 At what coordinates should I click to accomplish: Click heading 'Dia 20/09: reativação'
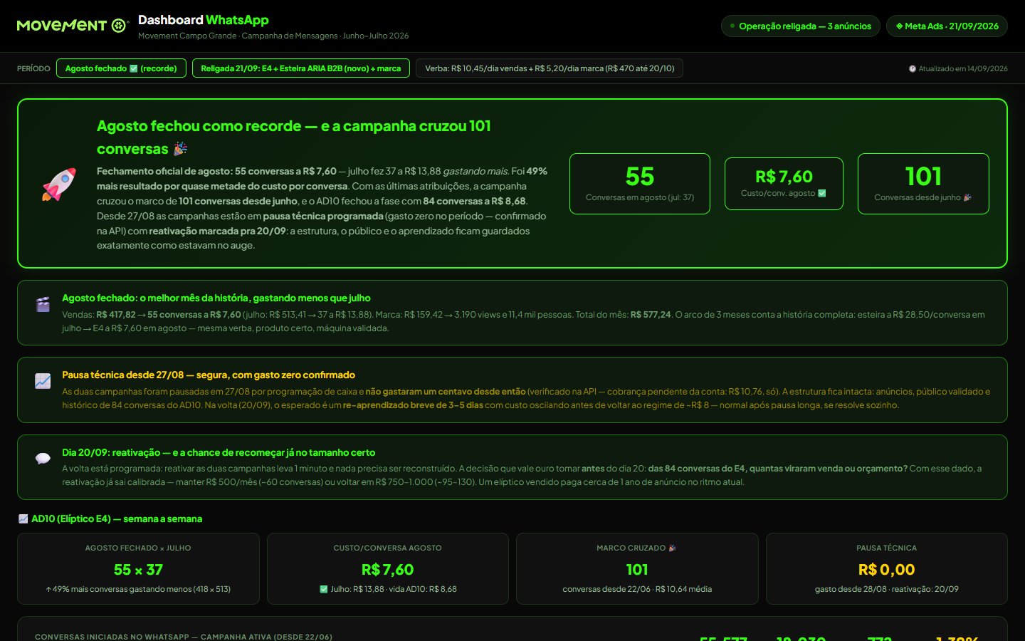pyautogui.click(x=219, y=453)
